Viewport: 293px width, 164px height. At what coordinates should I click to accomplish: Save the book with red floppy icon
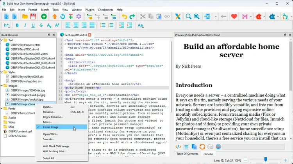pyautogui.click(x=33, y=17)
